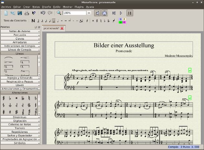Print the score using the printer icon
The height and width of the screenshot is (150, 204).
(x=27, y=13)
